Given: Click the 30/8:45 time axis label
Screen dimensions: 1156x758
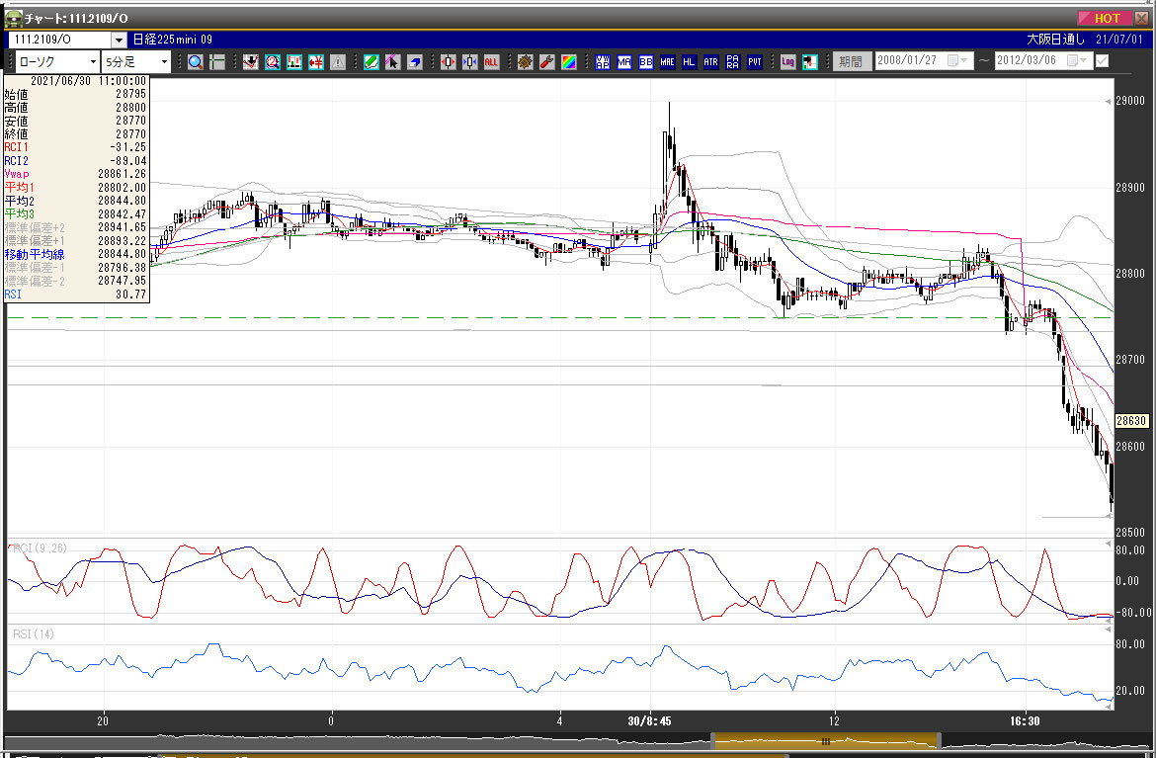Looking at the screenshot, I should tap(649, 721).
